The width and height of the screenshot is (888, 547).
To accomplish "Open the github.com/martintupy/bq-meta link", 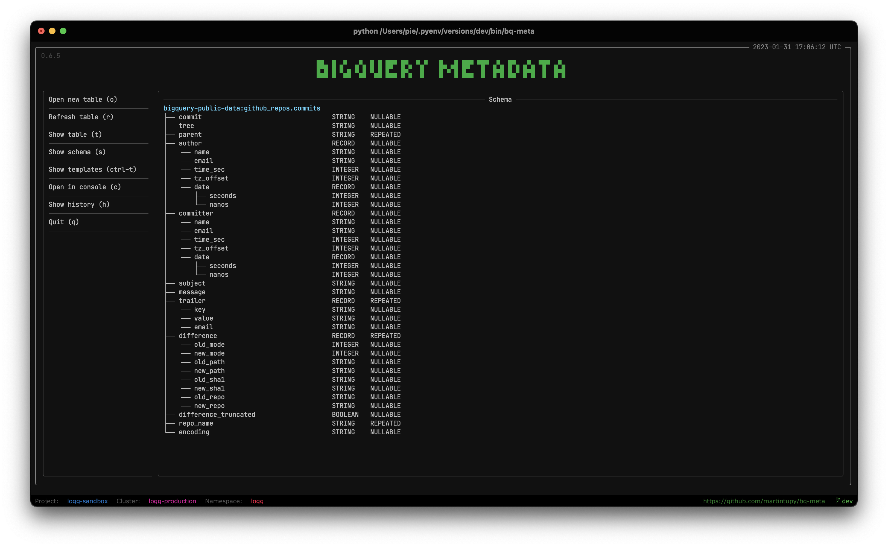I will click(764, 501).
